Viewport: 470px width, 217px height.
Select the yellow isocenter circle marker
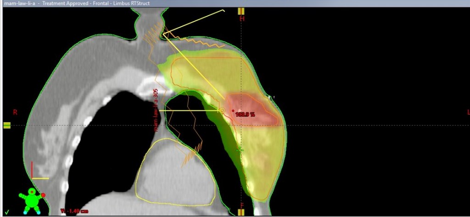click(222, 110)
